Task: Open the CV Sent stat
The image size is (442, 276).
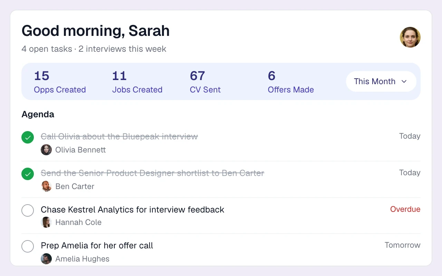Action: [x=205, y=82]
